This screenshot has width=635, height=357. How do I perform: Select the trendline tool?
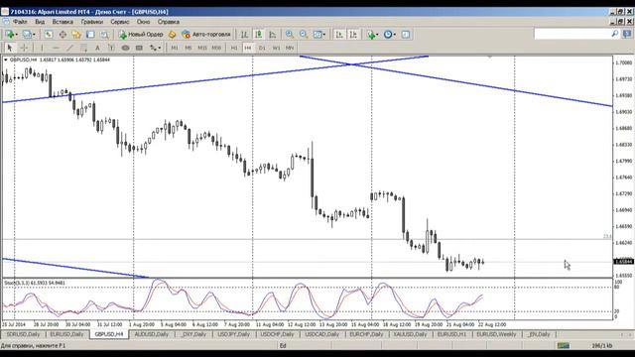(69, 48)
